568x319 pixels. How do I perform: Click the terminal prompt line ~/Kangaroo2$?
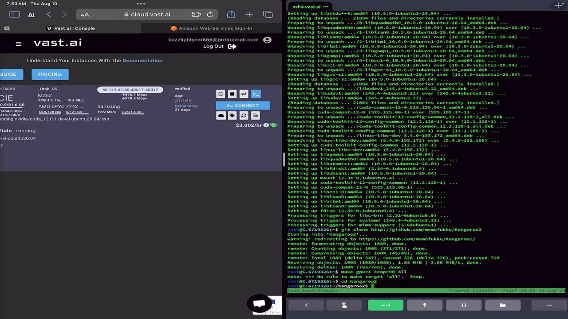point(331,286)
